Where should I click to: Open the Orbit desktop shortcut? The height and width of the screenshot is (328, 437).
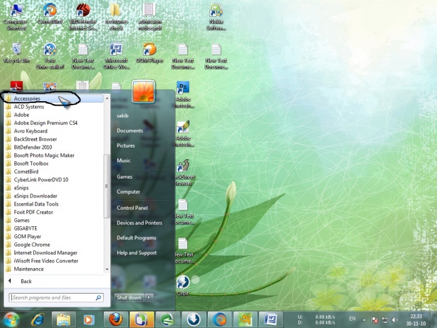[x=183, y=285]
